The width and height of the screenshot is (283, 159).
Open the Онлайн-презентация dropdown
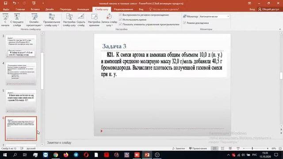pyautogui.click(x=34, y=20)
